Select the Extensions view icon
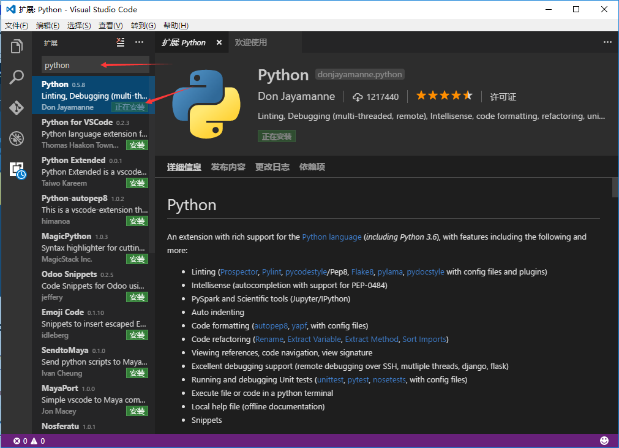The height and width of the screenshot is (448, 619). (17, 170)
